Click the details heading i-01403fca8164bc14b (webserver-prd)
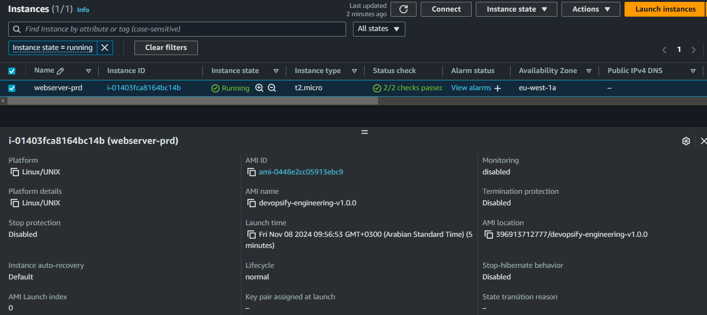Screen dimensions: 707x315 (93, 141)
